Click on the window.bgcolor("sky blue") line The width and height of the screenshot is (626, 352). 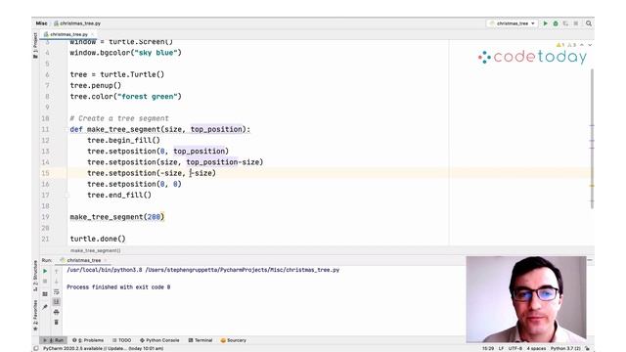(x=125, y=53)
